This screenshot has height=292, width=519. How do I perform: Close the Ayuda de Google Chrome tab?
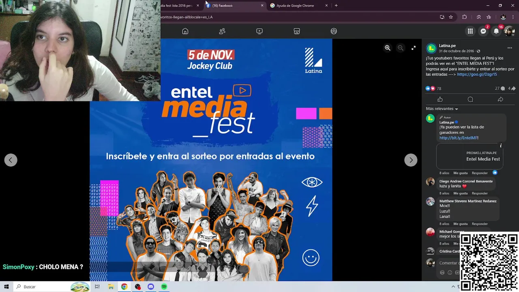326,6
